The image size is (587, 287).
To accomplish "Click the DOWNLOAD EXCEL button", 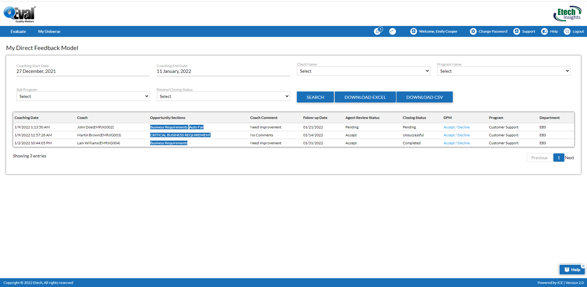I will tap(365, 97).
